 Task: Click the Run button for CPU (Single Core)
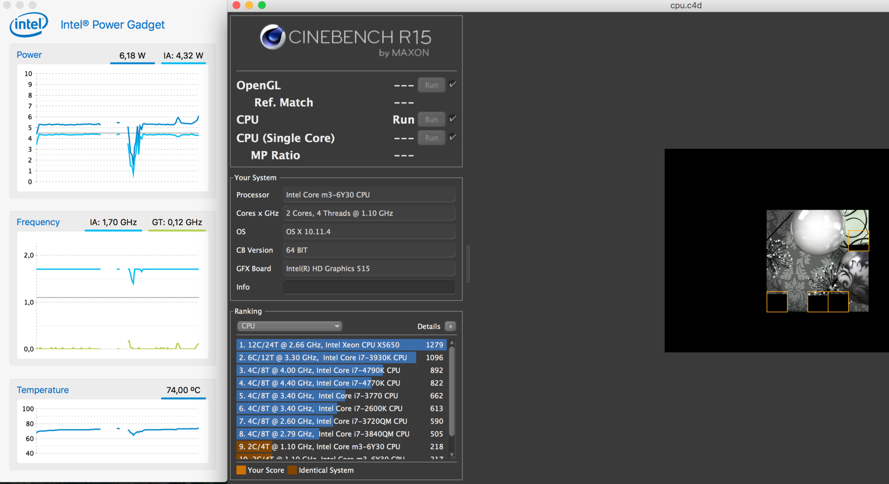432,138
